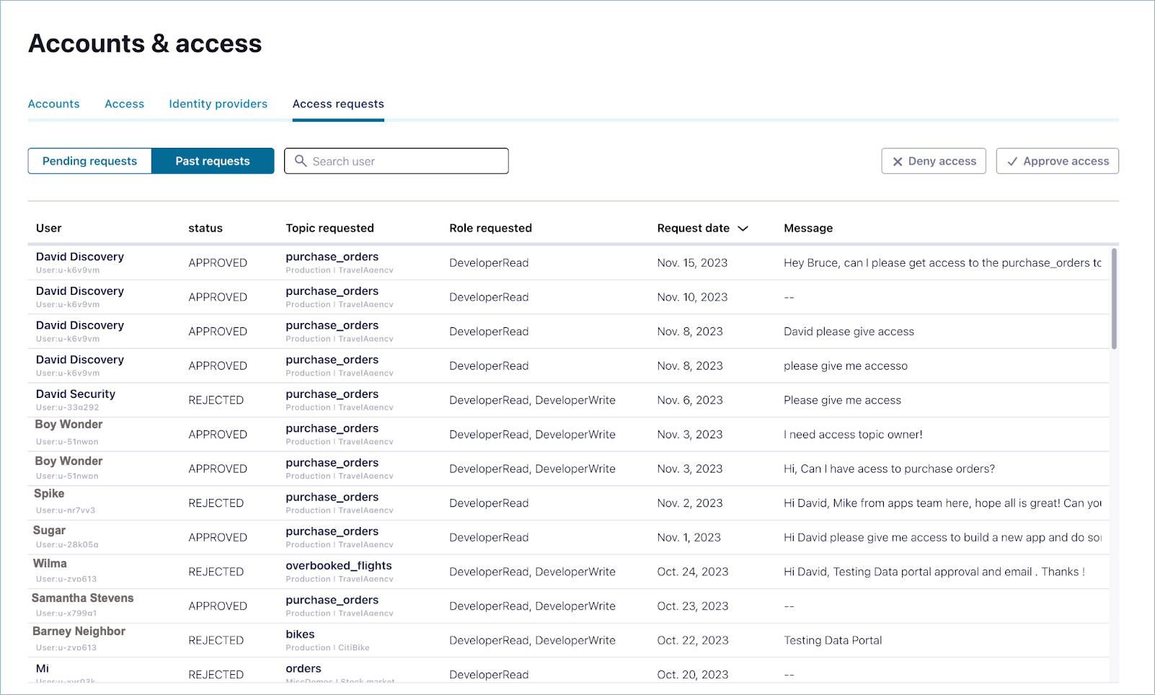Click the purchase_orders topic link in the first row
1155x695 pixels.
pos(332,257)
